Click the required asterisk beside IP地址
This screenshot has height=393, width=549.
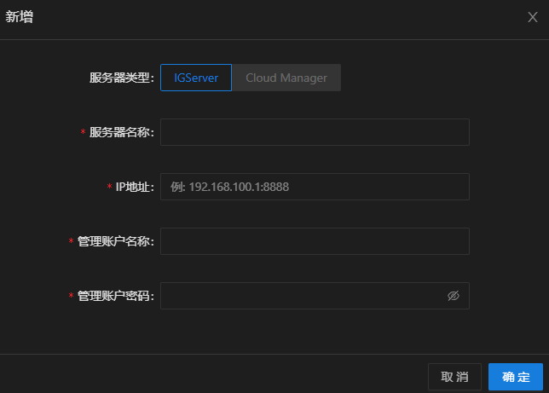(x=109, y=188)
